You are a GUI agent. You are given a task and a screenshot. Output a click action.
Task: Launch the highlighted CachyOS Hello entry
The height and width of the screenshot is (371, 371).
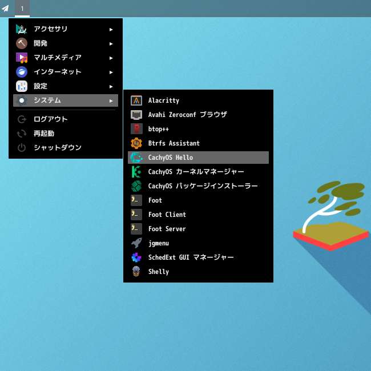pos(198,158)
